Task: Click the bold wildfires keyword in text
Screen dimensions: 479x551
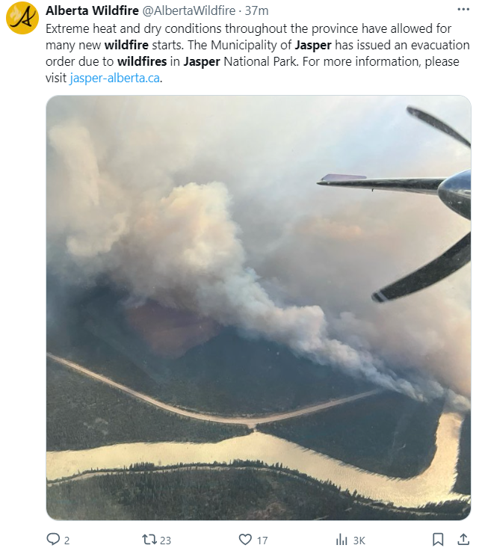Action: coord(142,61)
